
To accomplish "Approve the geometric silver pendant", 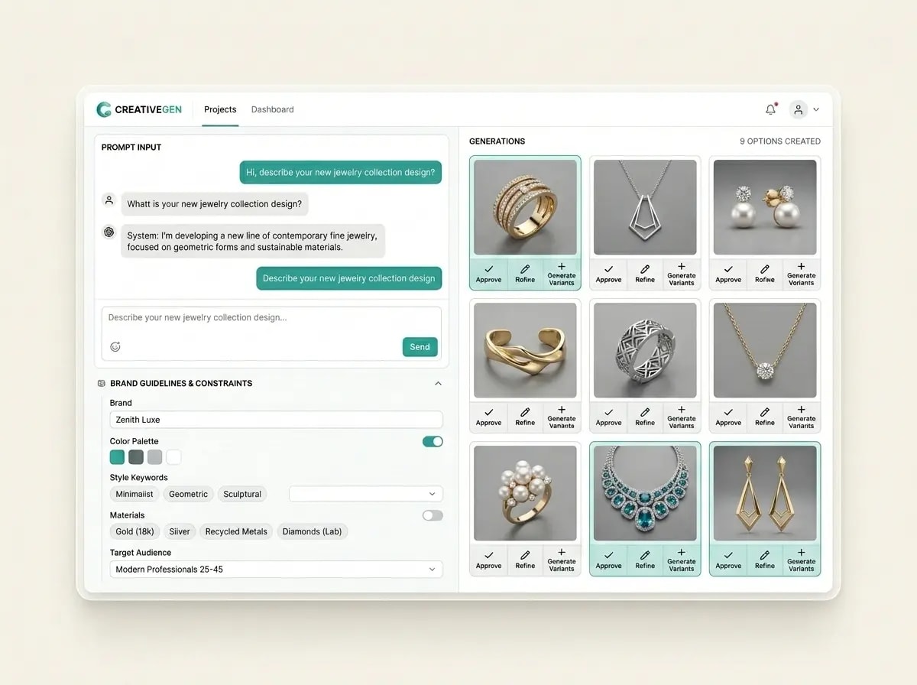I will (608, 274).
